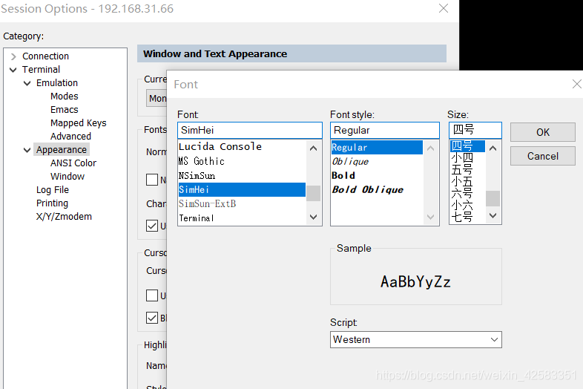Select size 四号 in size list
The height and width of the screenshot is (389, 583).
pyautogui.click(x=467, y=146)
